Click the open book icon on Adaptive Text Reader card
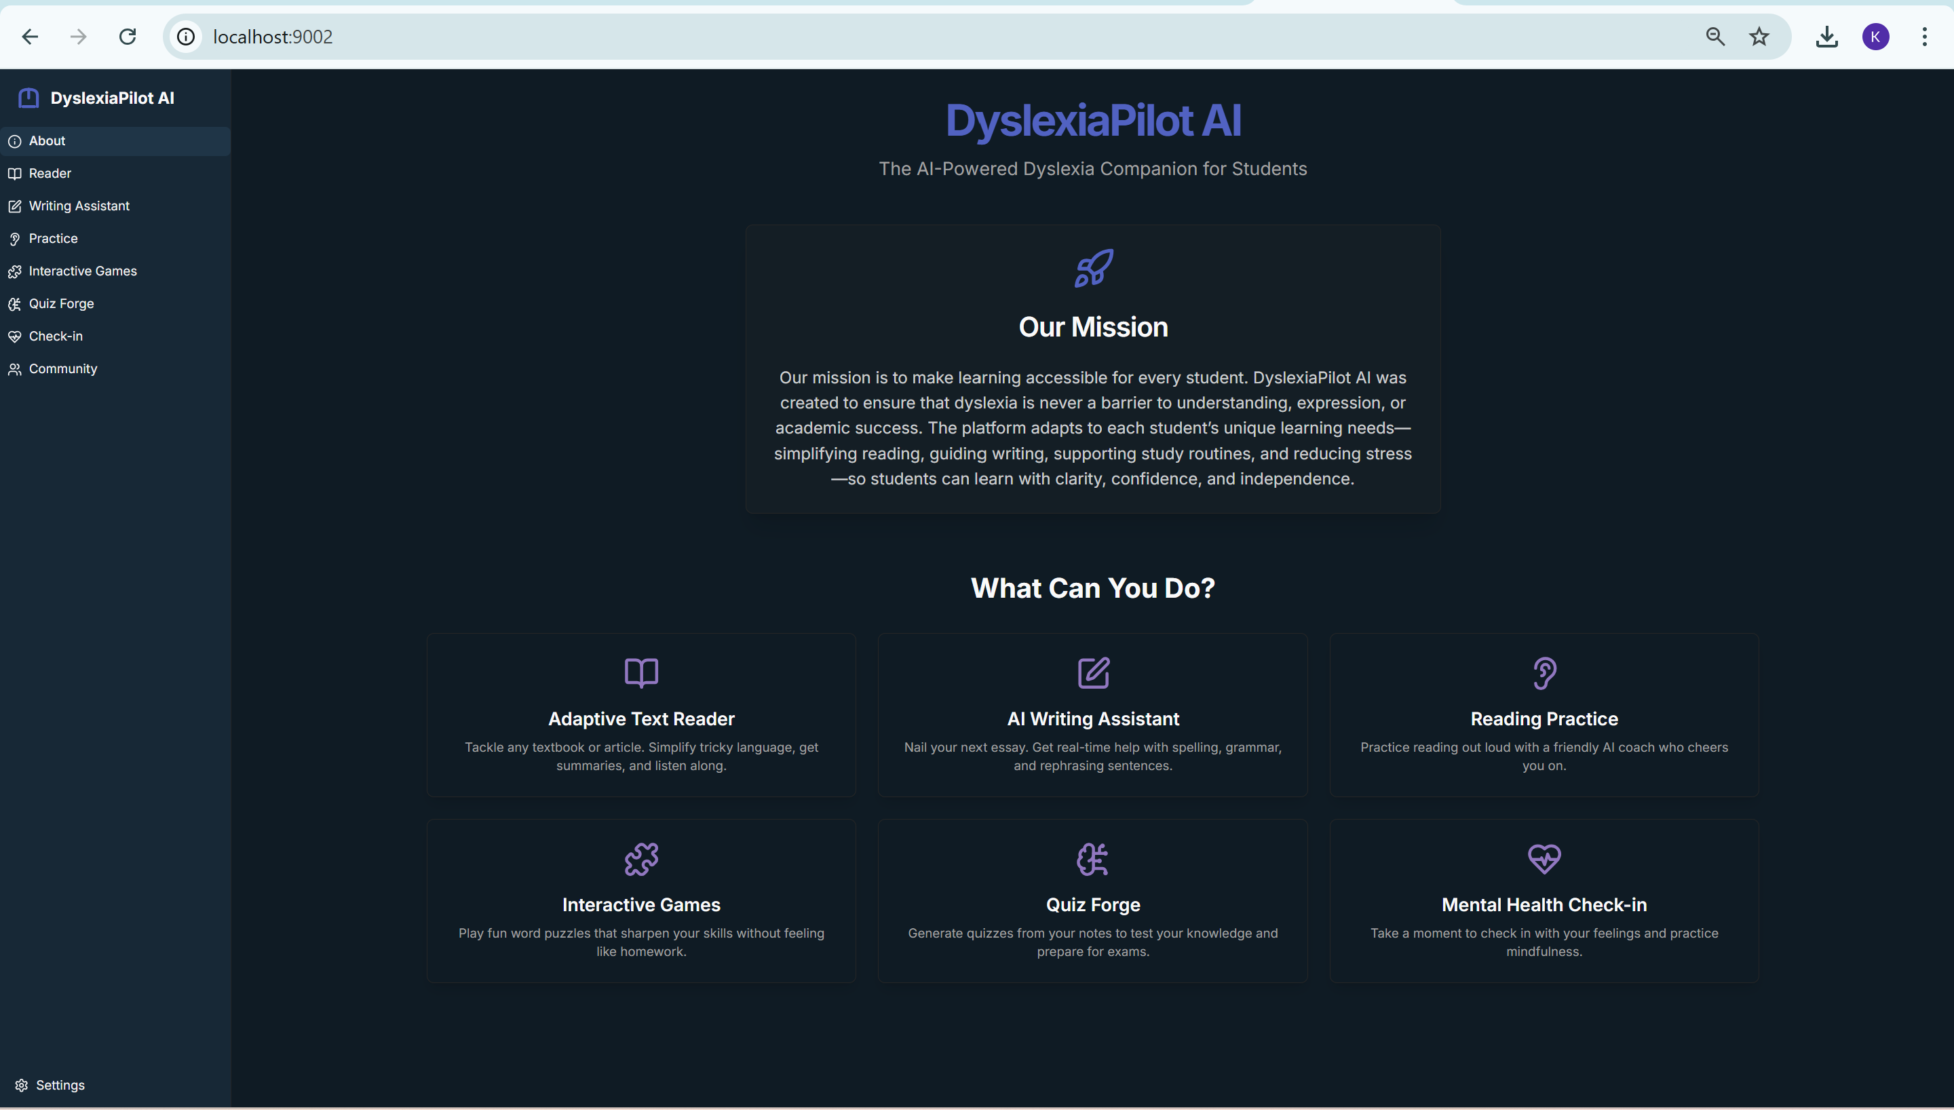This screenshot has height=1110, width=1954. coord(641,672)
